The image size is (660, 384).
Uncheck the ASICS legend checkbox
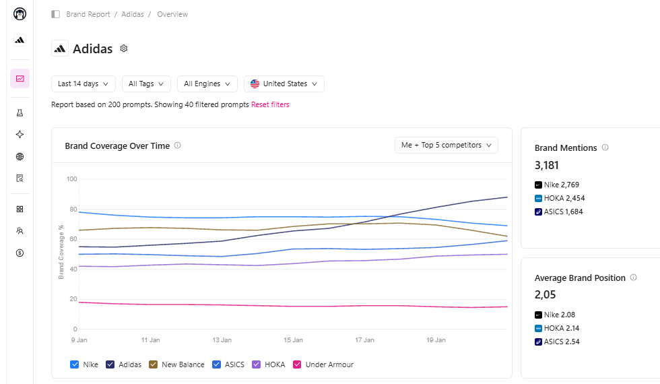coord(216,364)
